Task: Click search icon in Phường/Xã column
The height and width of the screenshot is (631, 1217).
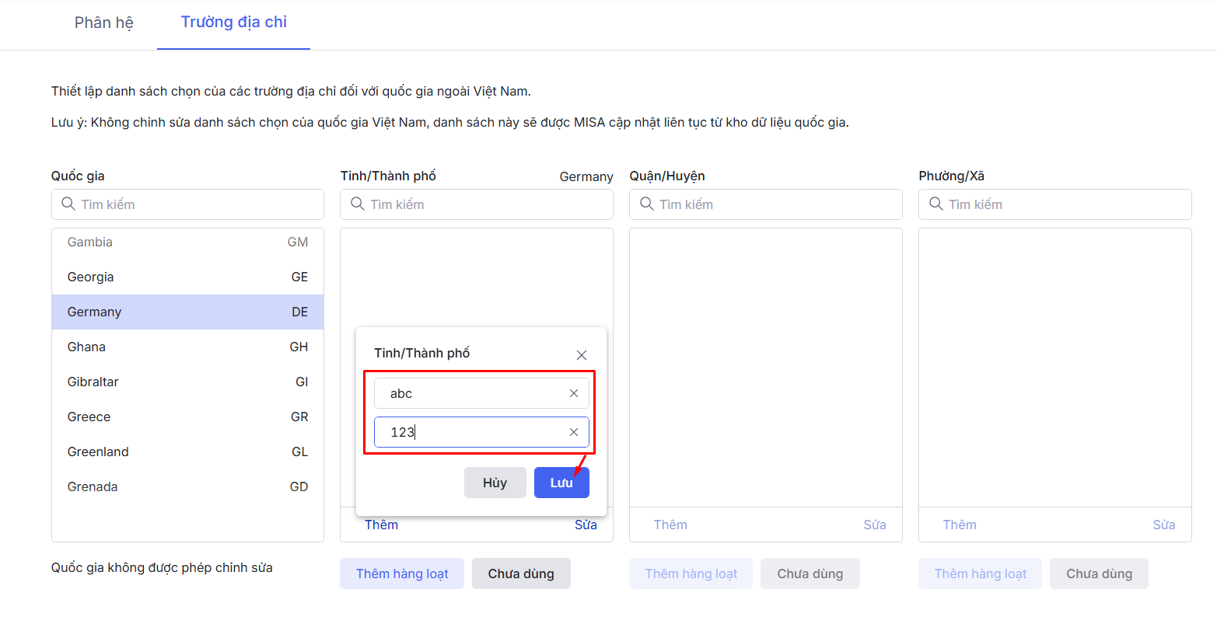Action: tap(936, 204)
